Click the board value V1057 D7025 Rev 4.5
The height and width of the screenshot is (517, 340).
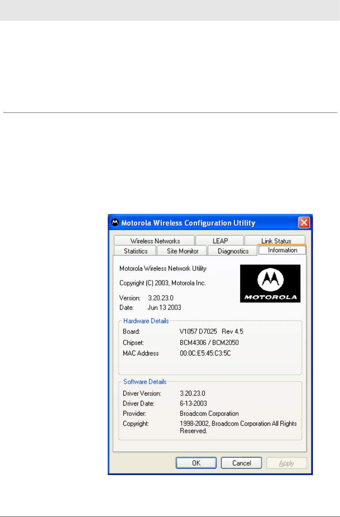pos(211,331)
